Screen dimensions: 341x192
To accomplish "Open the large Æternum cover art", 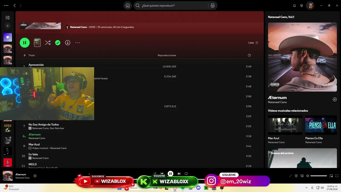I will coord(302,57).
